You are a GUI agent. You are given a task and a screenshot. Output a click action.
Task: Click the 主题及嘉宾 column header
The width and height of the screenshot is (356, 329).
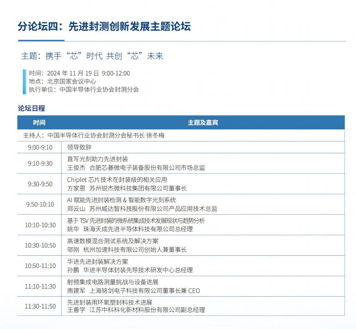pos(203,123)
